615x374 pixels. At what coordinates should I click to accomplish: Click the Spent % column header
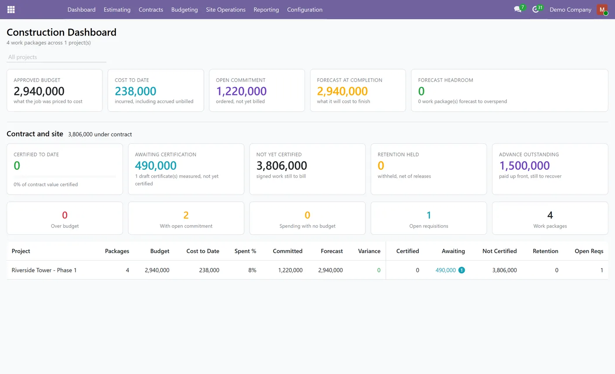point(245,251)
